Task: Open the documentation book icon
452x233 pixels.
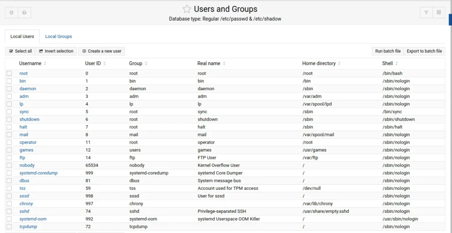Action: click(439, 13)
